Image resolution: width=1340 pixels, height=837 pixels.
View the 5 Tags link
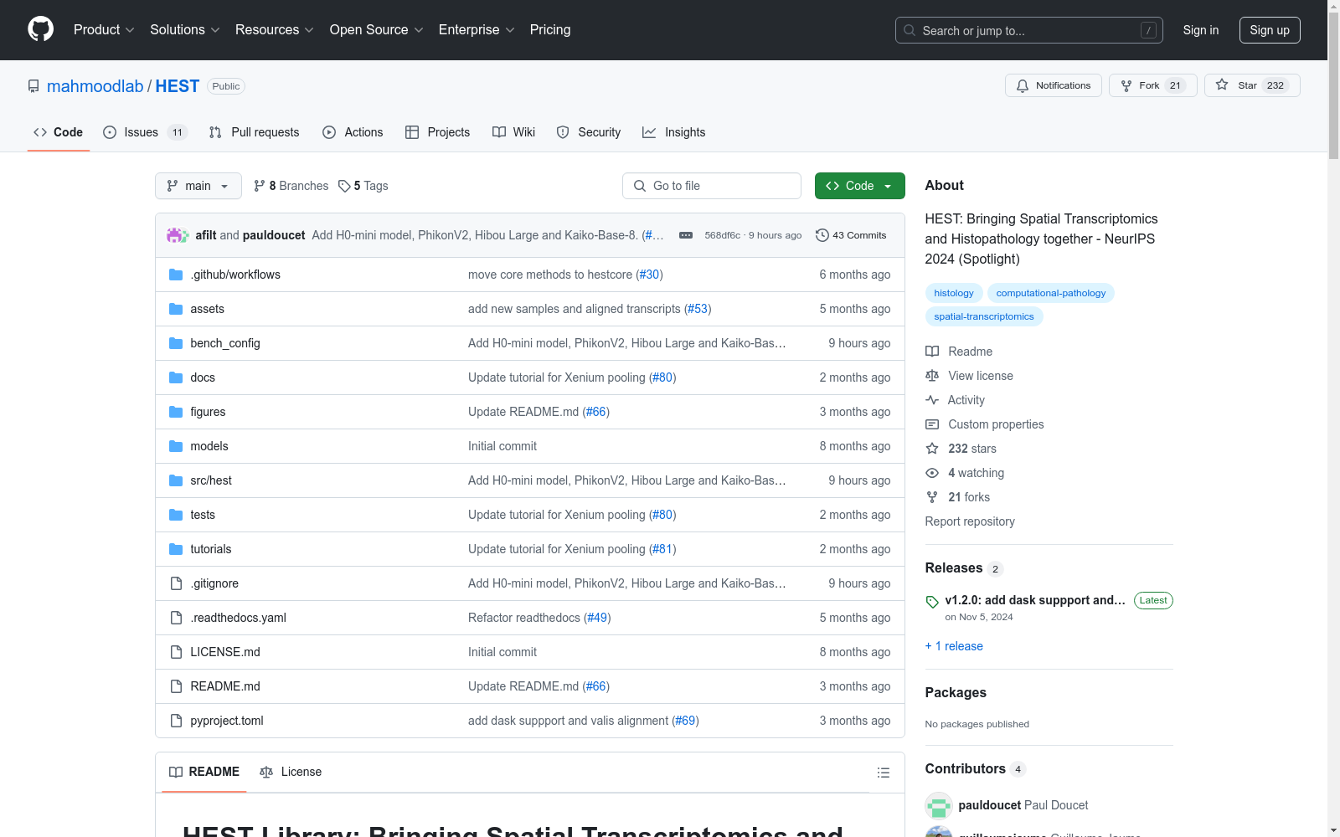[363, 186]
